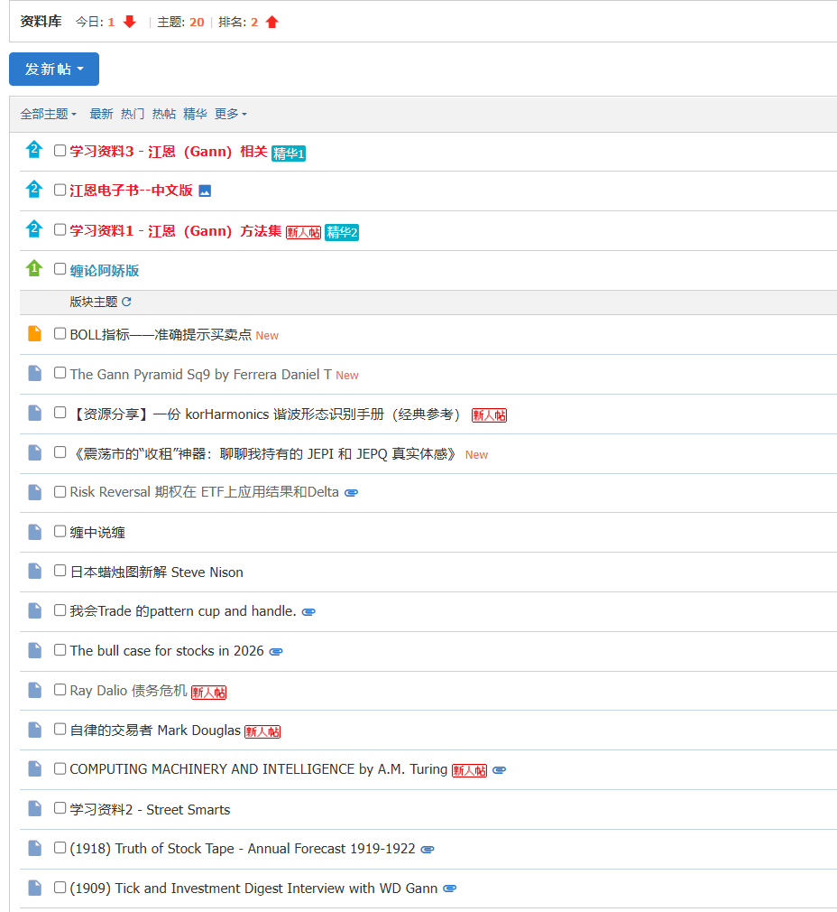Tick the checkbox for The Gann Pyramid Sq9
The image size is (837, 912).
pos(60,373)
